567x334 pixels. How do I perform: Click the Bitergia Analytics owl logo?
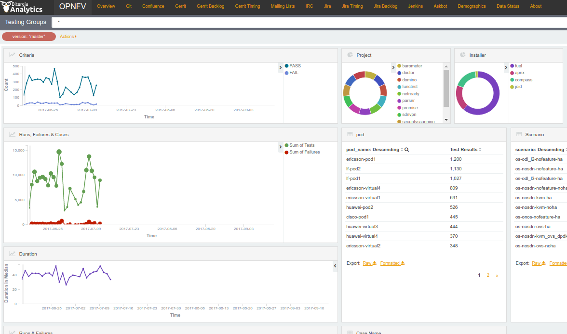pos(7,7)
